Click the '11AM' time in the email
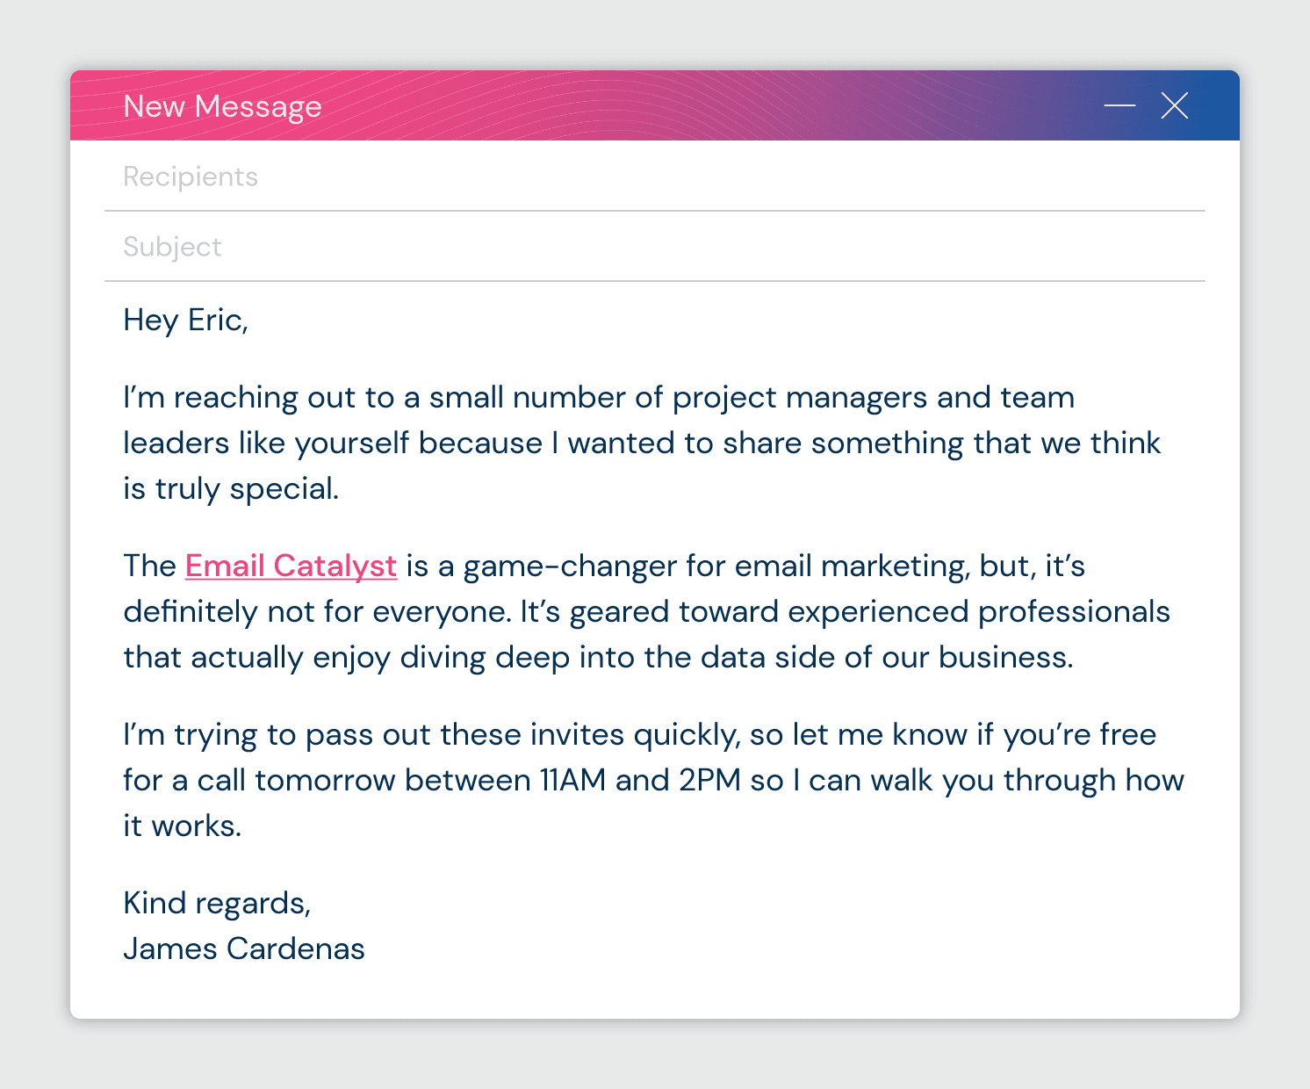Viewport: 1310px width, 1089px height. 572,781
